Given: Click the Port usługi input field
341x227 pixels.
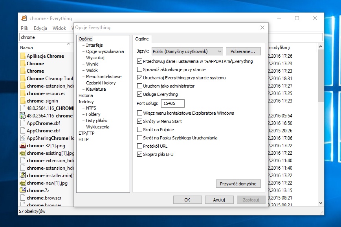Looking at the screenshot, I should [x=173, y=104].
